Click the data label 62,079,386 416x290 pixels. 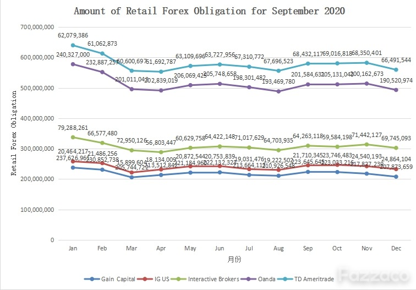click(x=73, y=35)
